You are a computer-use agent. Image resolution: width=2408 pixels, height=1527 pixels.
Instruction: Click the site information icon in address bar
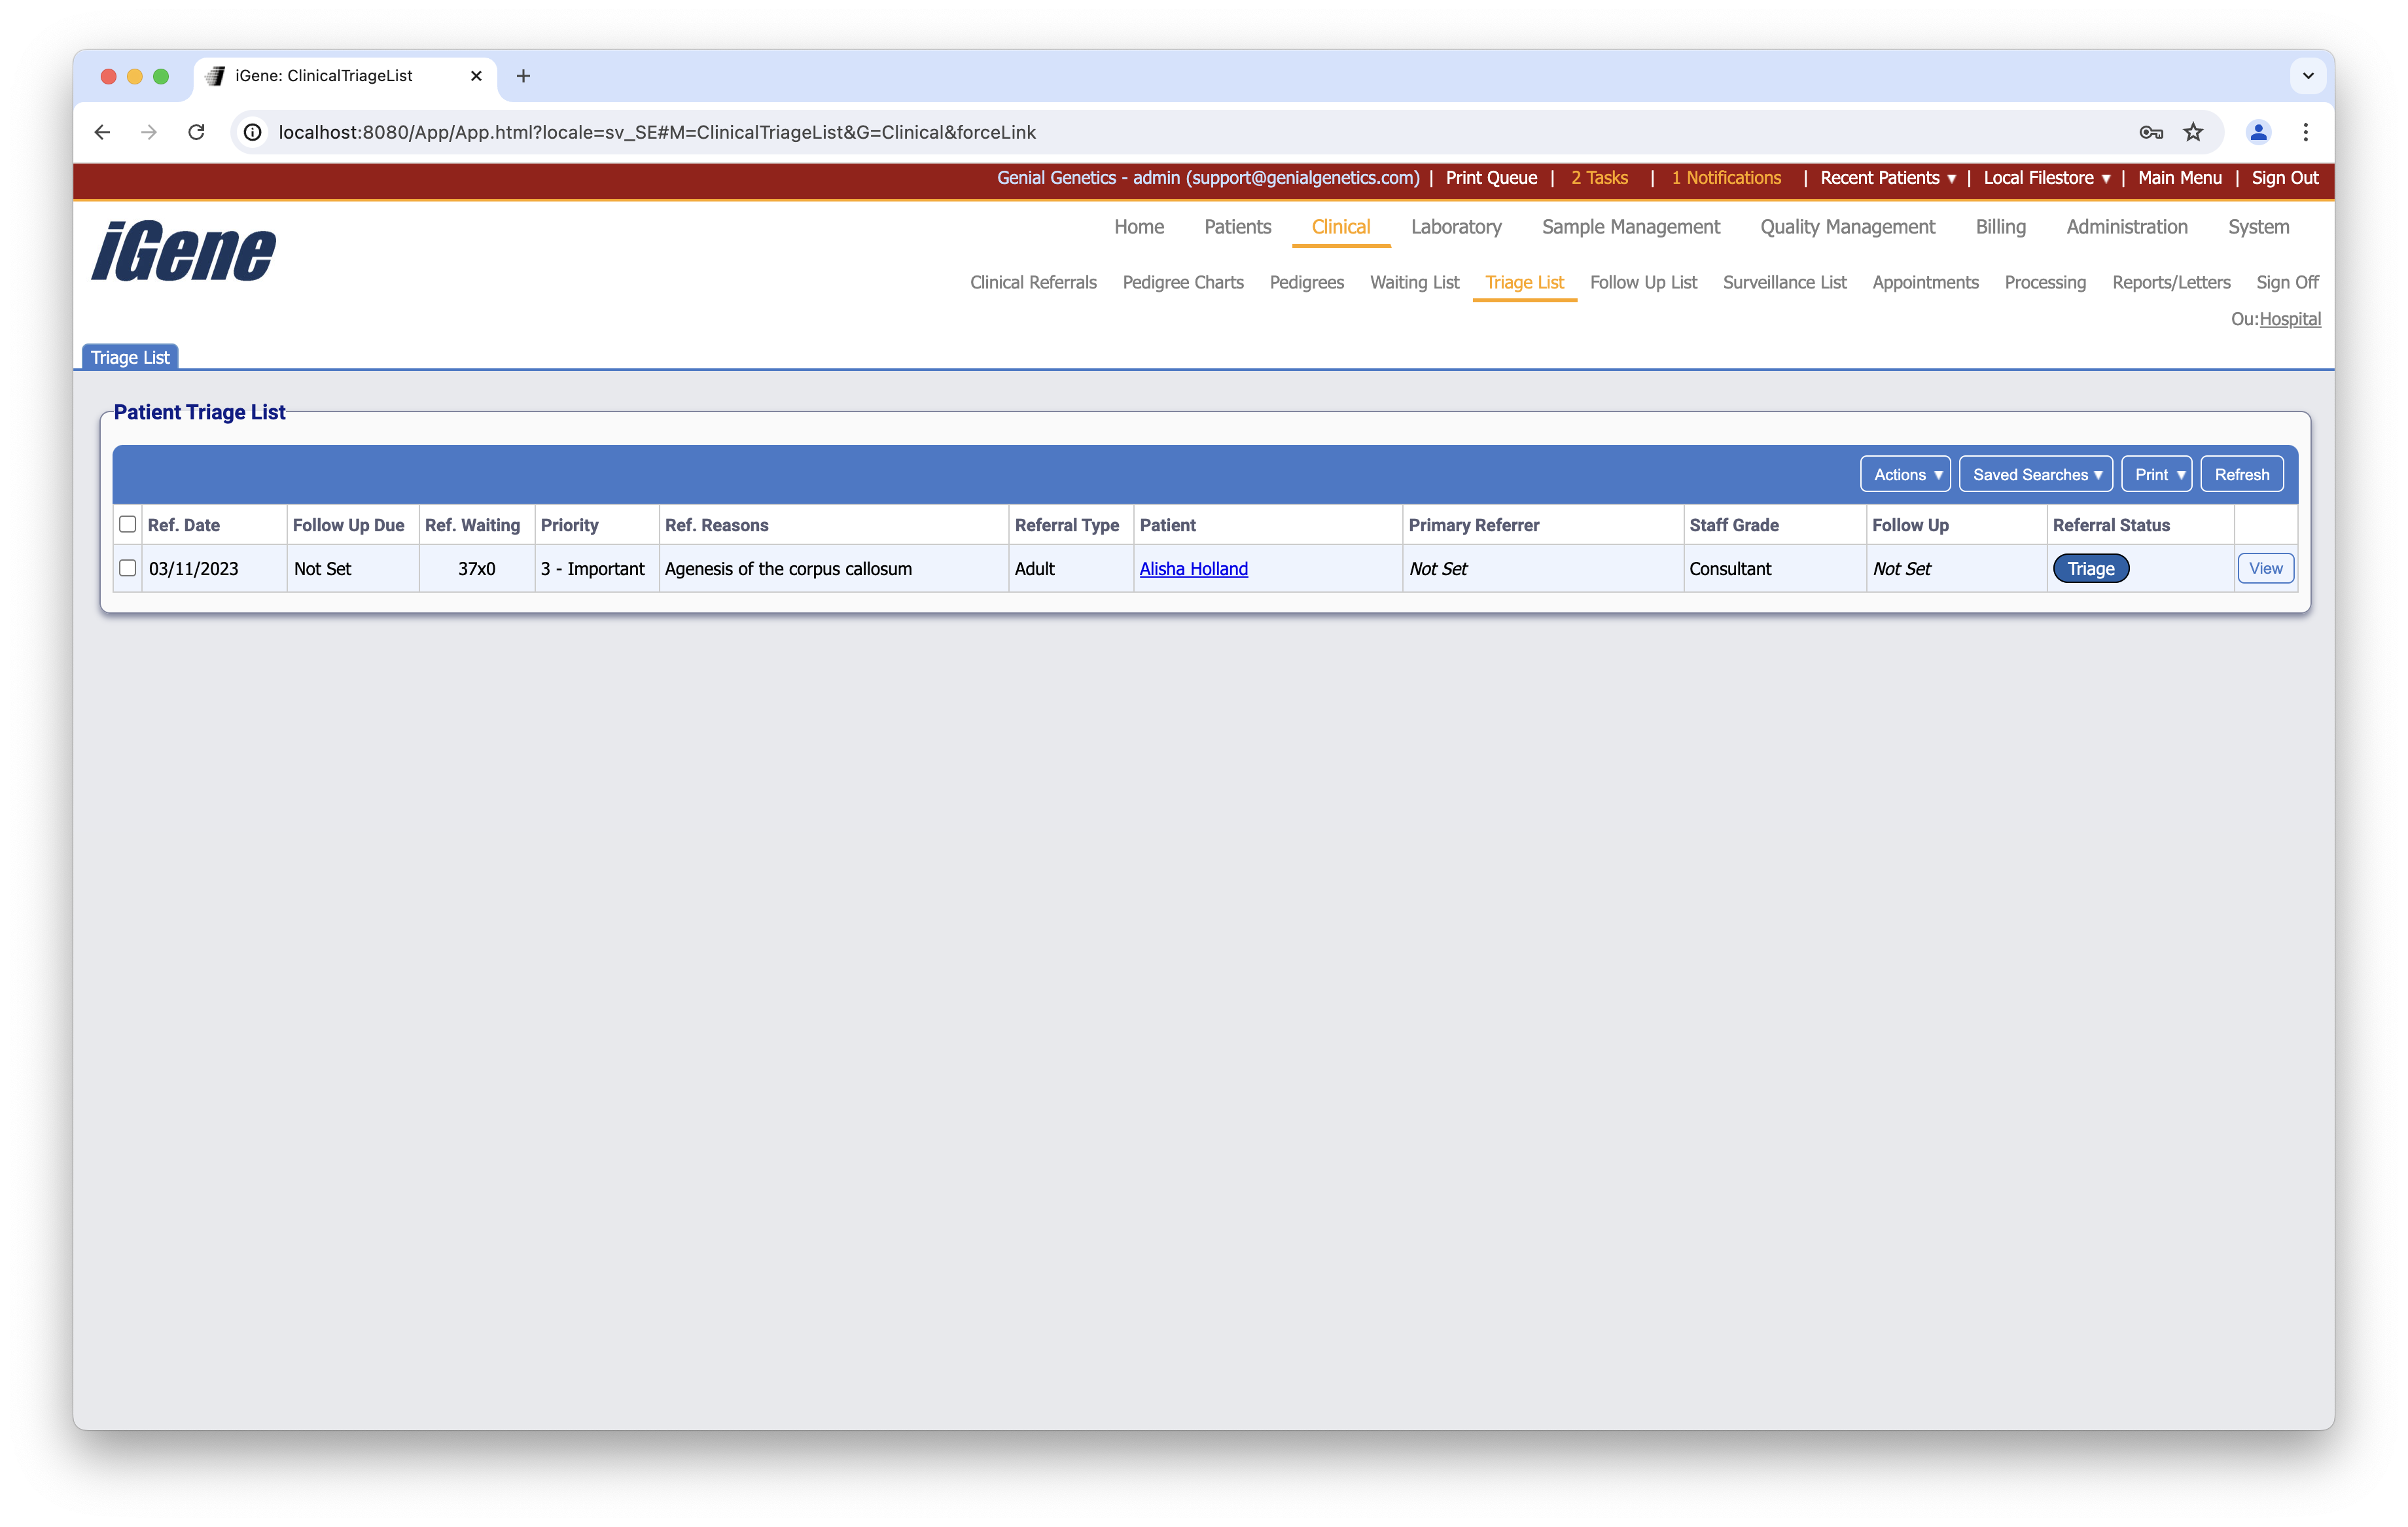click(x=253, y=132)
